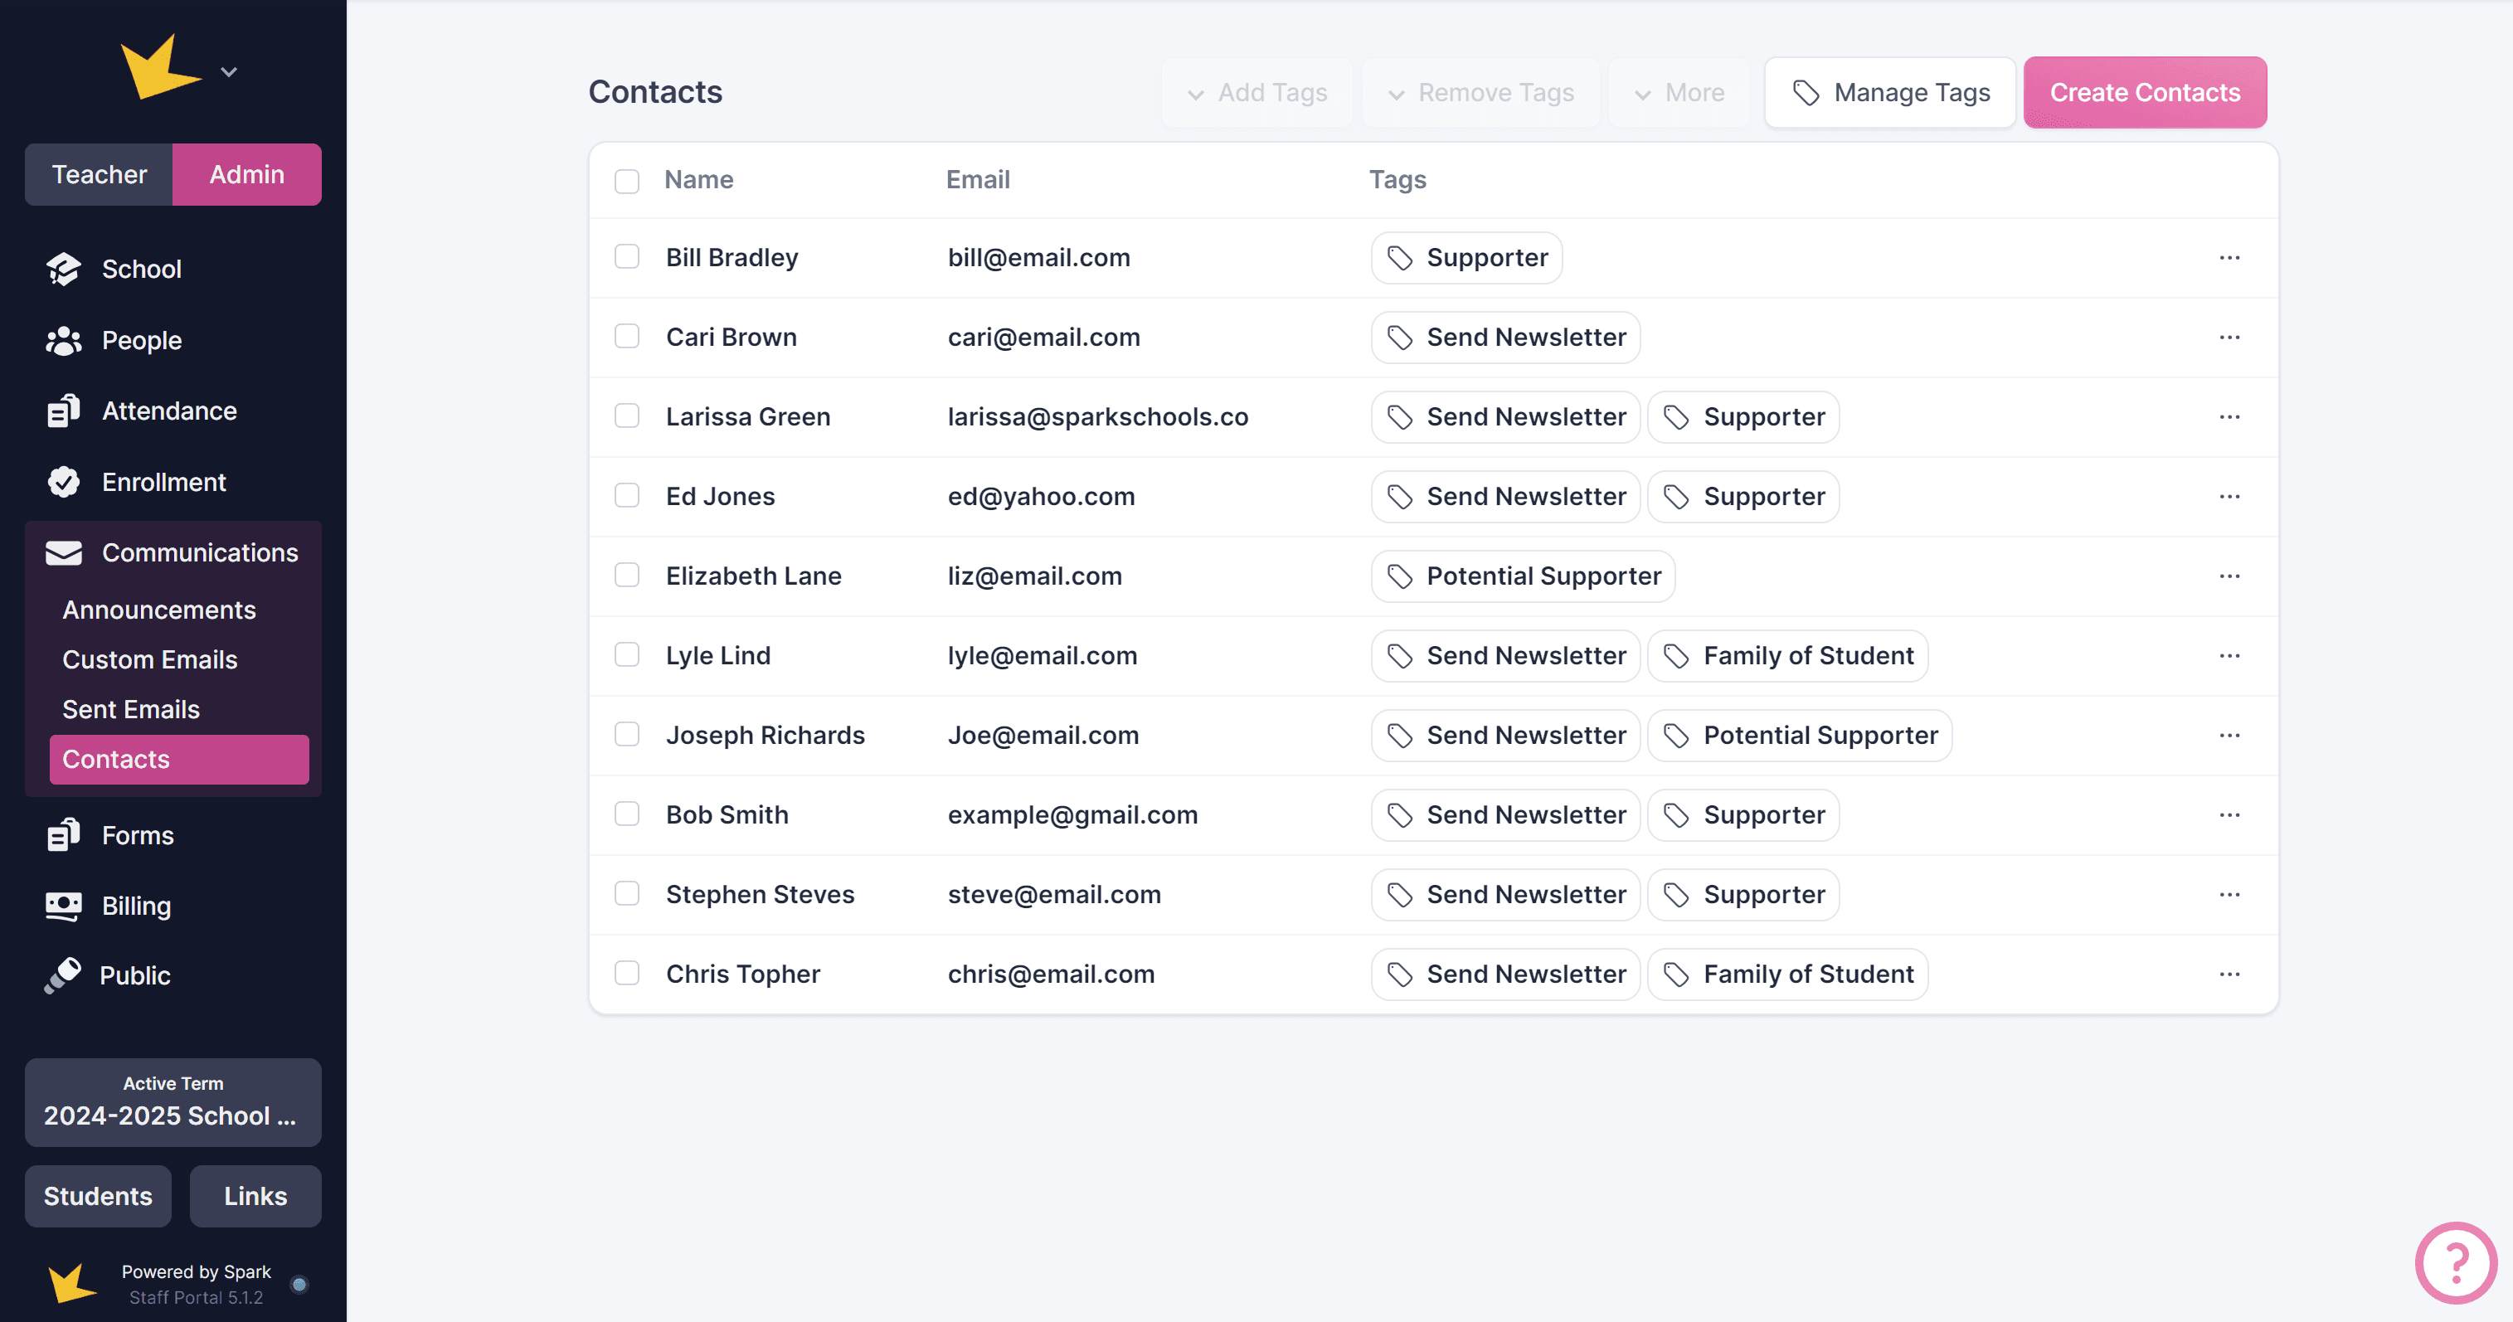This screenshot has width=2513, height=1322.
Task: Open three-dot menu for Bill Bradley
Action: click(x=2229, y=258)
